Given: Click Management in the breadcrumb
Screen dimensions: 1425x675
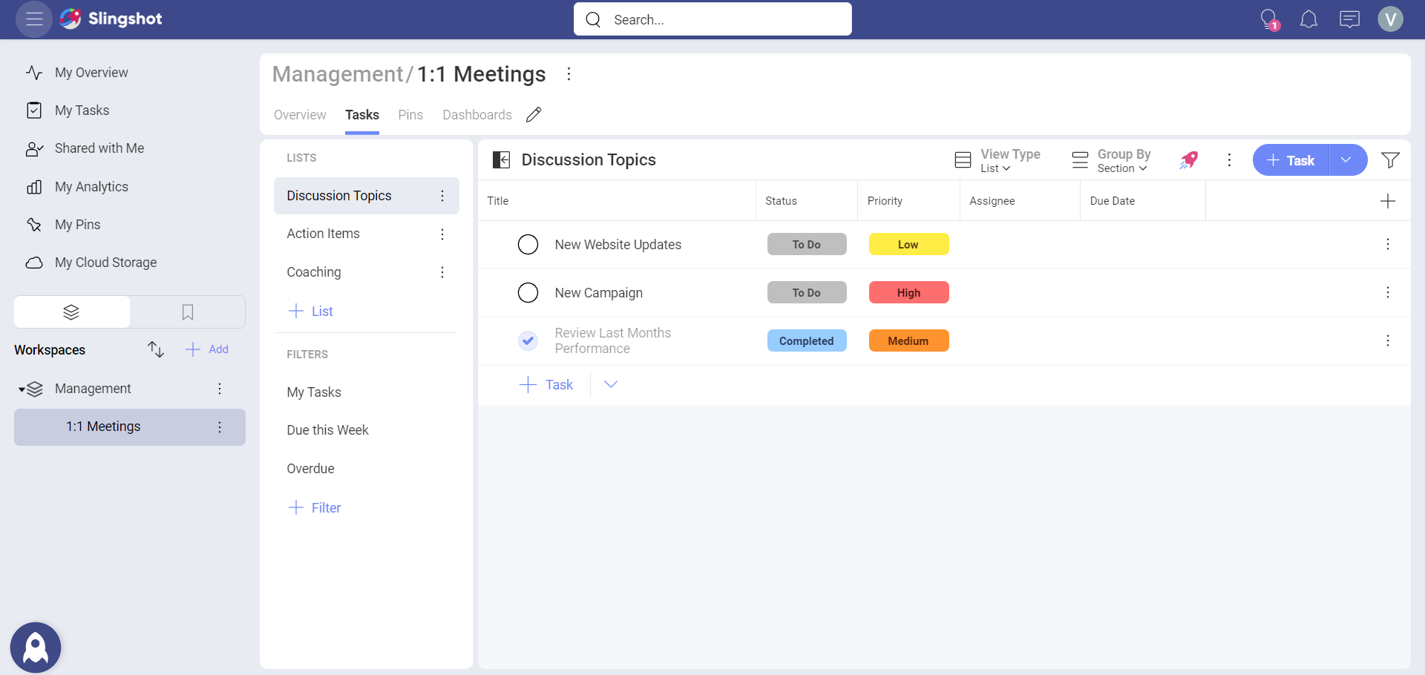Looking at the screenshot, I should [x=338, y=74].
